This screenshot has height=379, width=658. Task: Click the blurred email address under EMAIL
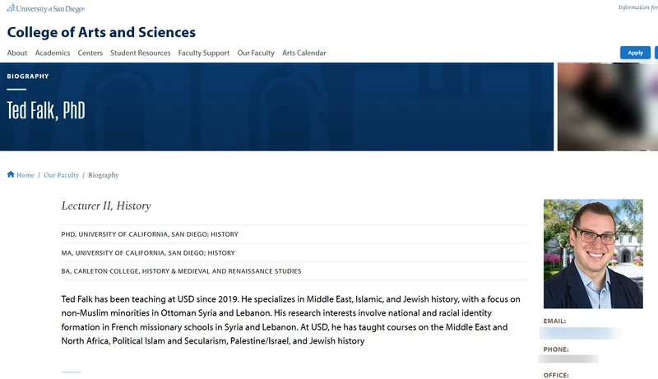point(580,334)
